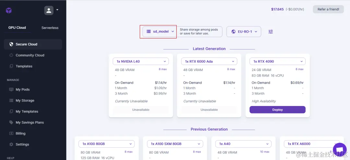The image size is (350, 160).
Task: Click the My Pods monitor icon
Action: point(11,90)
